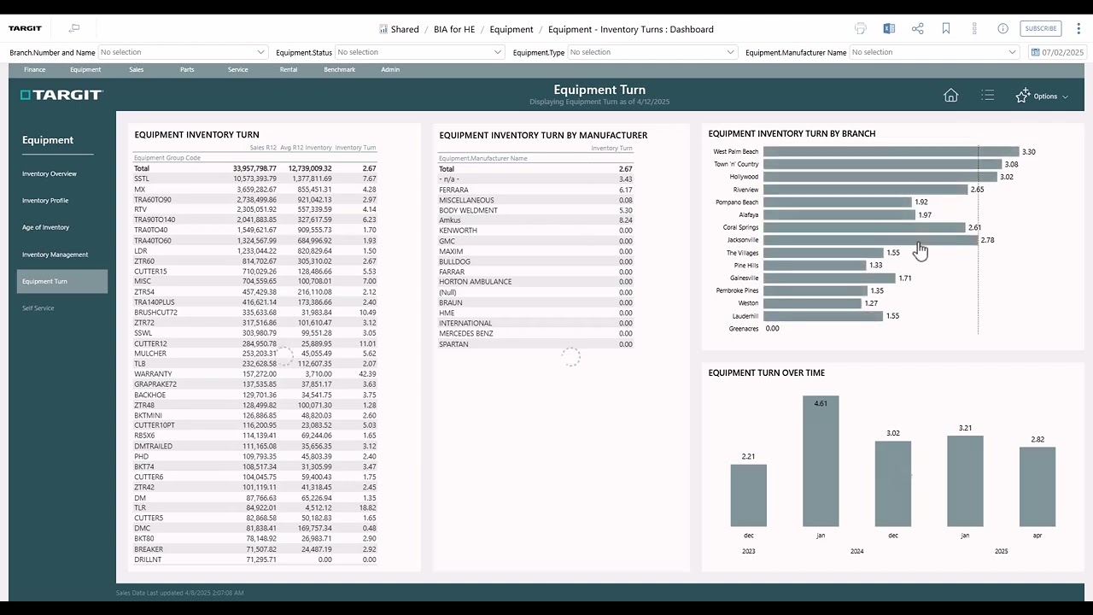
Task: Open the Benchmark tab
Action: (340, 70)
